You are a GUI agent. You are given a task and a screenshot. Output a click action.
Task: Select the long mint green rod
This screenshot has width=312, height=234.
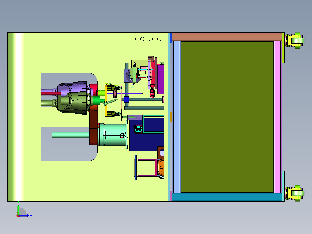[70, 135]
